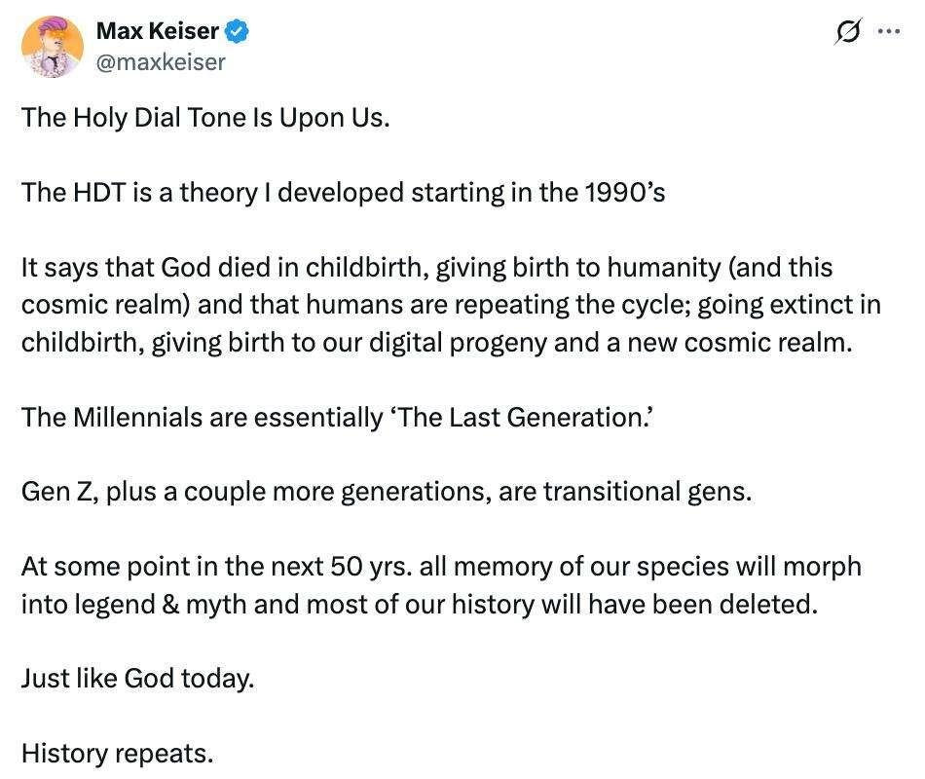This screenshot has width=925, height=779.
Task: Click the sentence beginning 'The HDT is a theory'
Action: [x=344, y=193]
